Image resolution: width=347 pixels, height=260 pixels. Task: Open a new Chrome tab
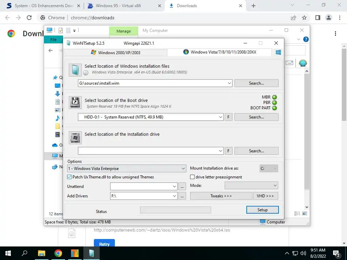click(x=253, y=6)
